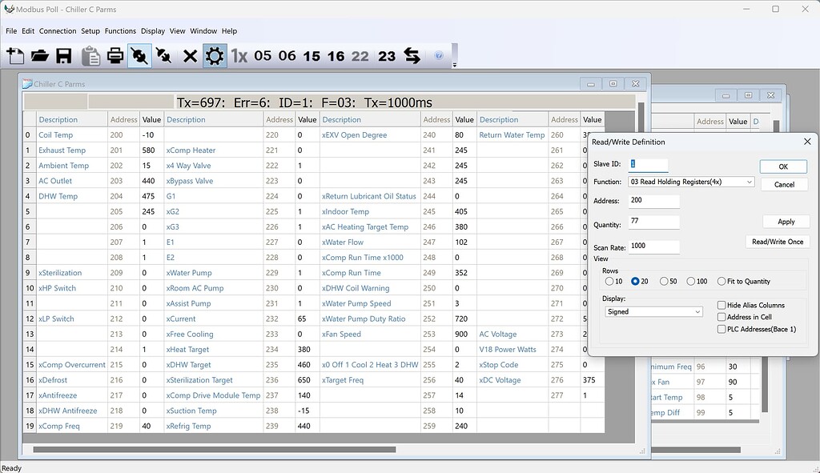Viewport: 820px width, 473px height.
Task: Select the 100 rows radio button
Action: coord(691,281)
